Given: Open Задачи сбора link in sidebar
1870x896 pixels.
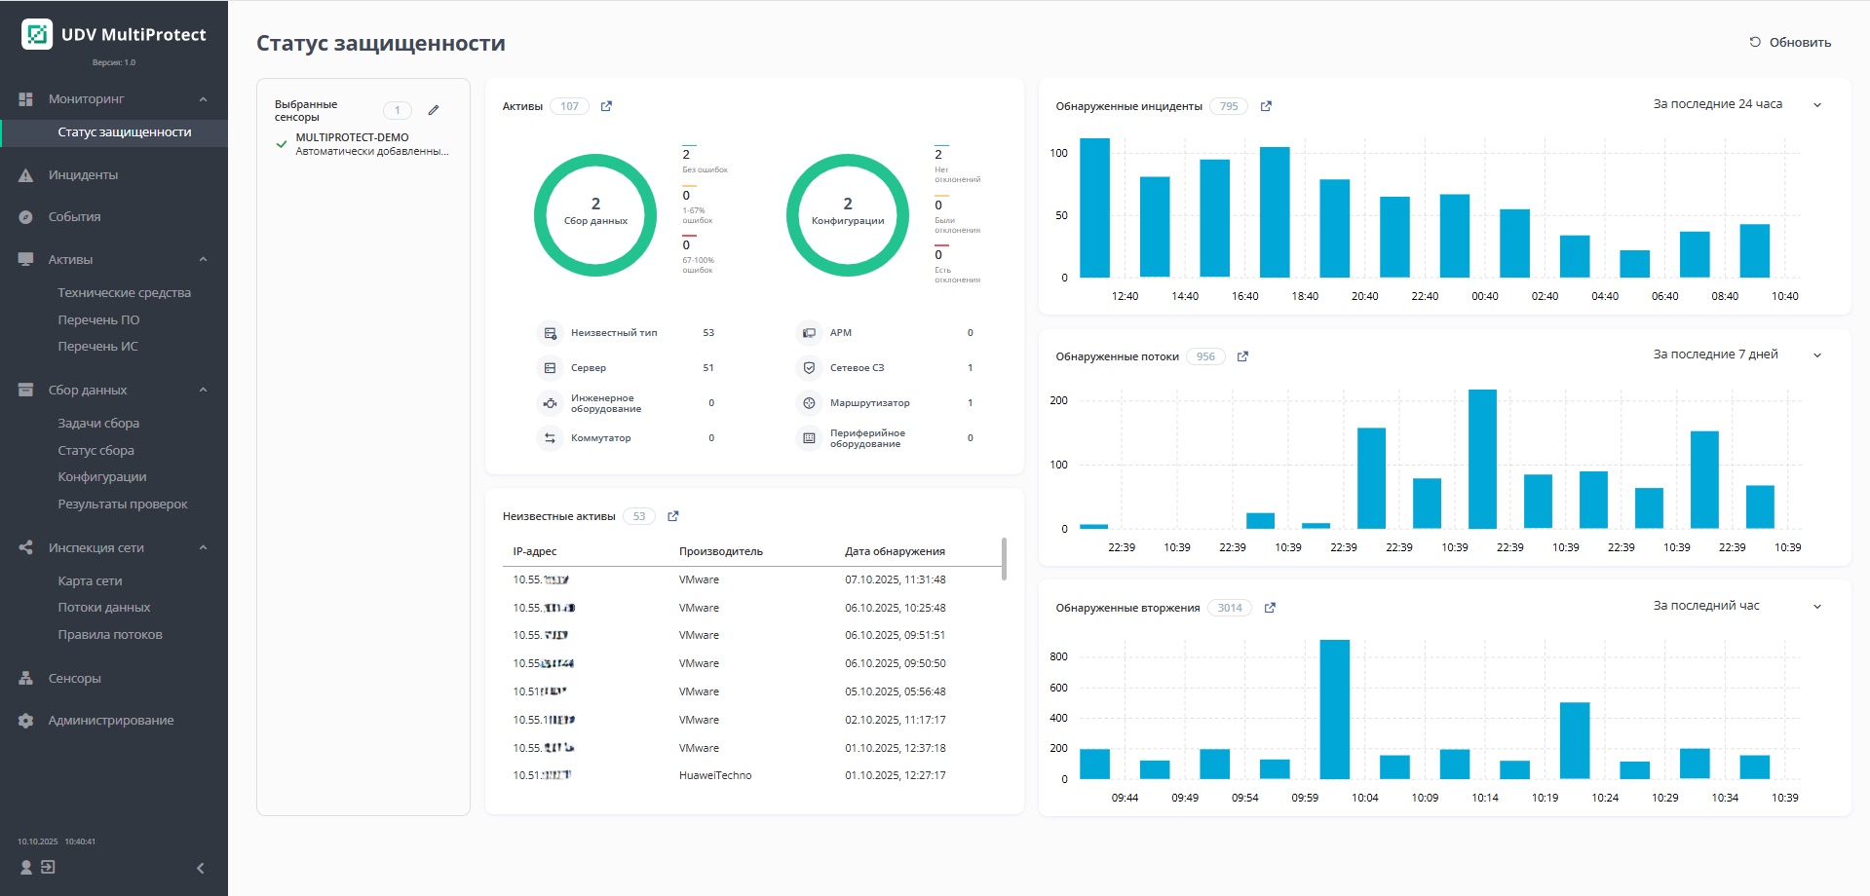Looking at the screenshot, I should (98, 424).
